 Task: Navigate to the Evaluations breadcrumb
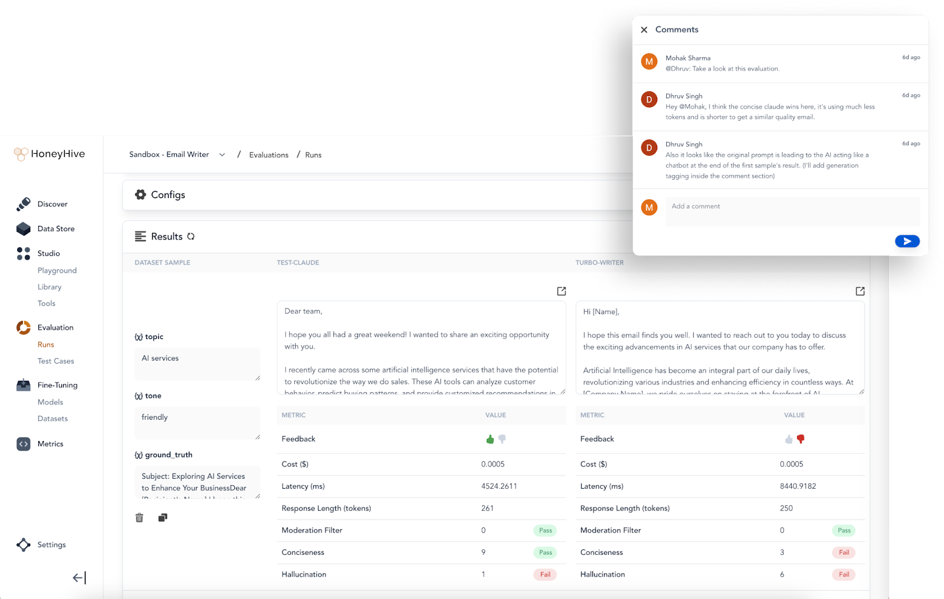268,154
